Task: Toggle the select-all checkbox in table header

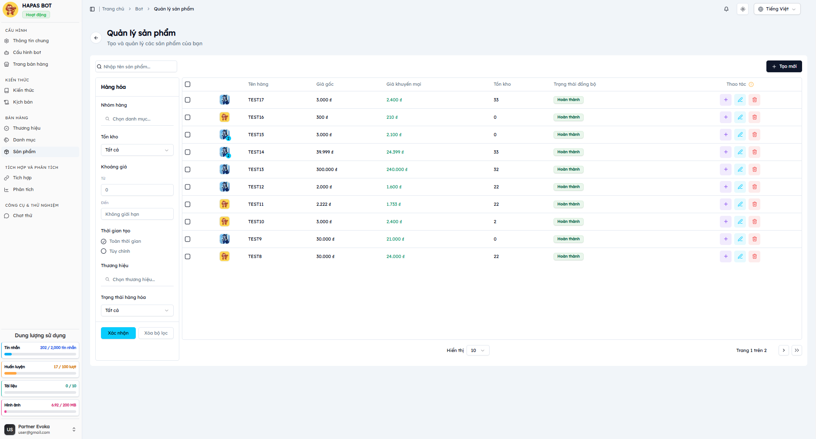Action: pyautogui.click(x=188, y=84)
